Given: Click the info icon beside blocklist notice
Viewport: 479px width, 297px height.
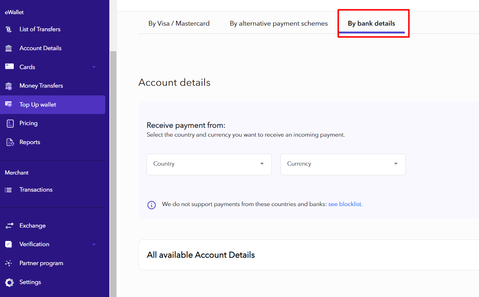Looking at the screenshot, I should pyautogui.click(x=152, y=205).
